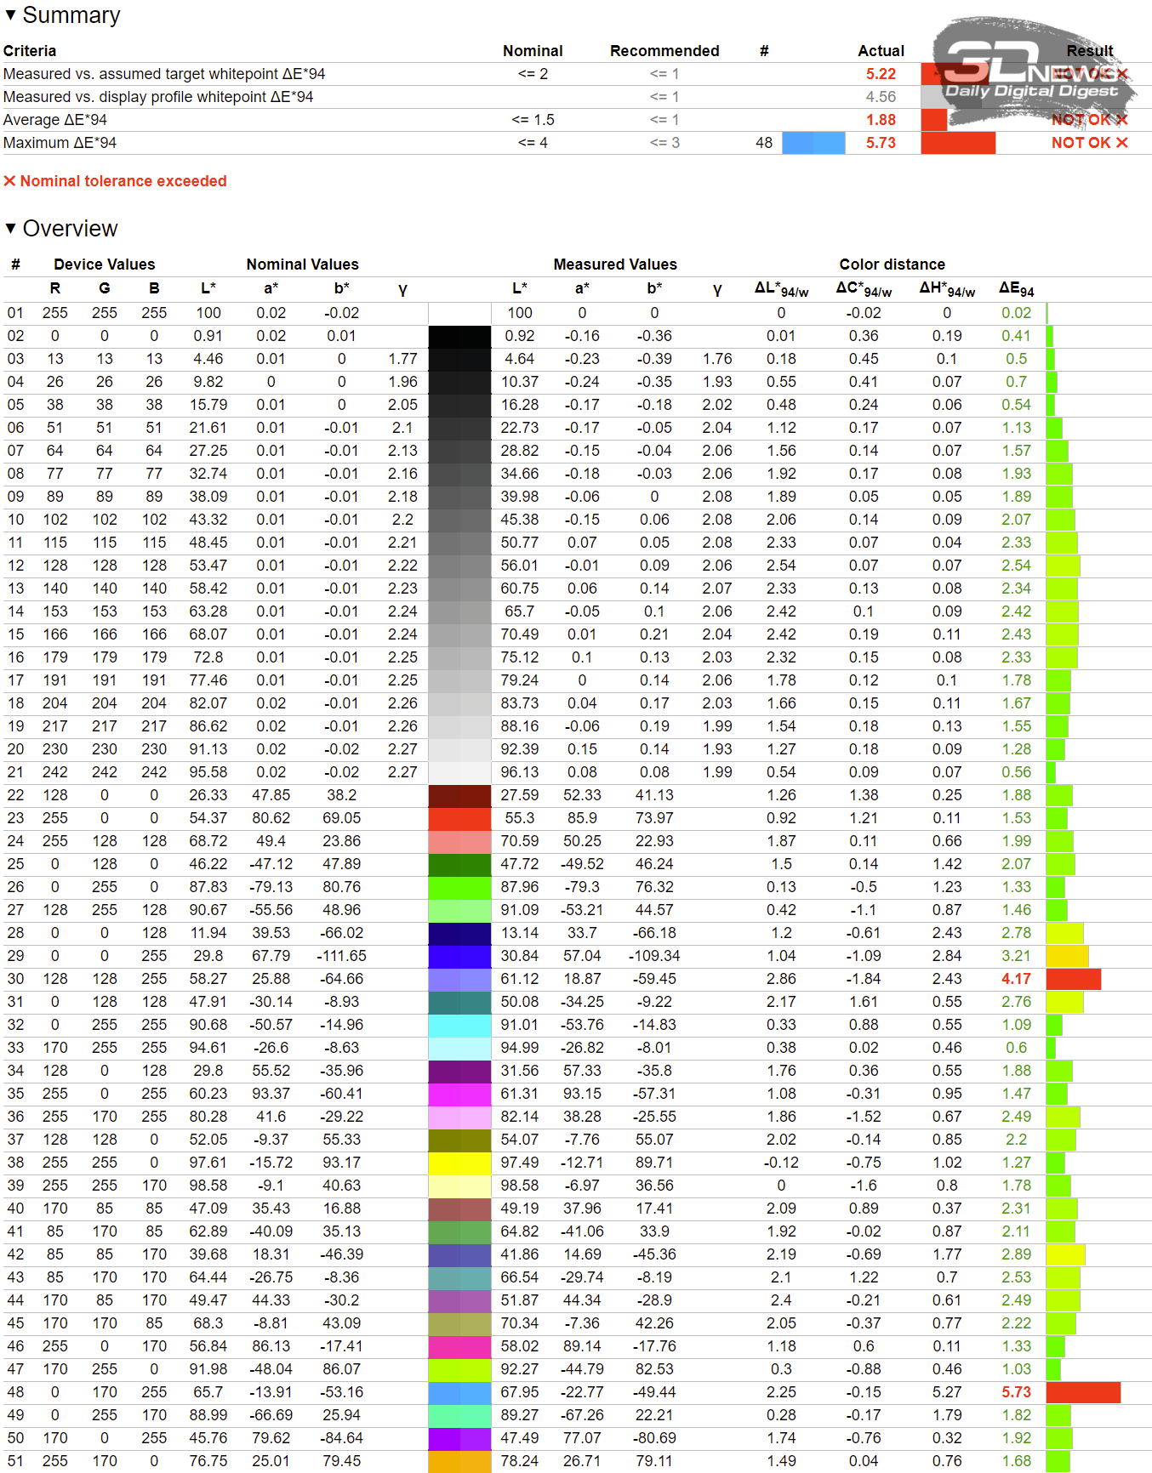
Task: Click the red ΔE bar for row 30
Action: coord(1073,979)
